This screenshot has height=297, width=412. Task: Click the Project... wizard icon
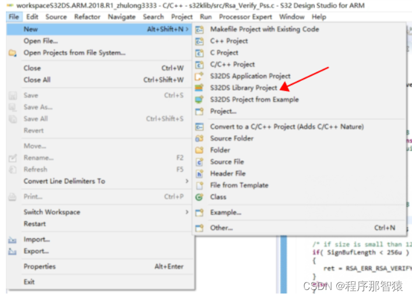click(x=199, y=112)
